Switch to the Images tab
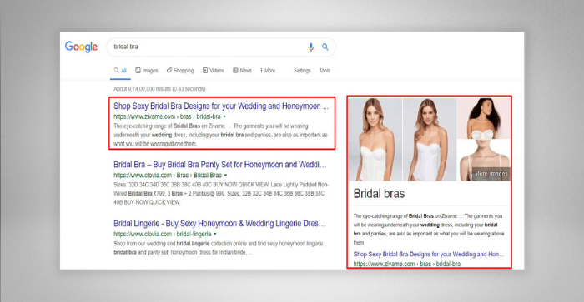Screen dimensions: 584x302 tap(146, 71)
